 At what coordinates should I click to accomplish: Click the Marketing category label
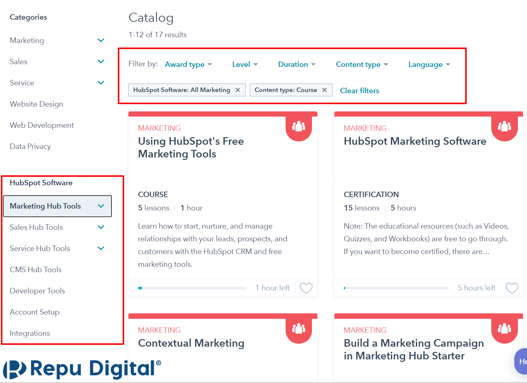click(x=27, y=41)
